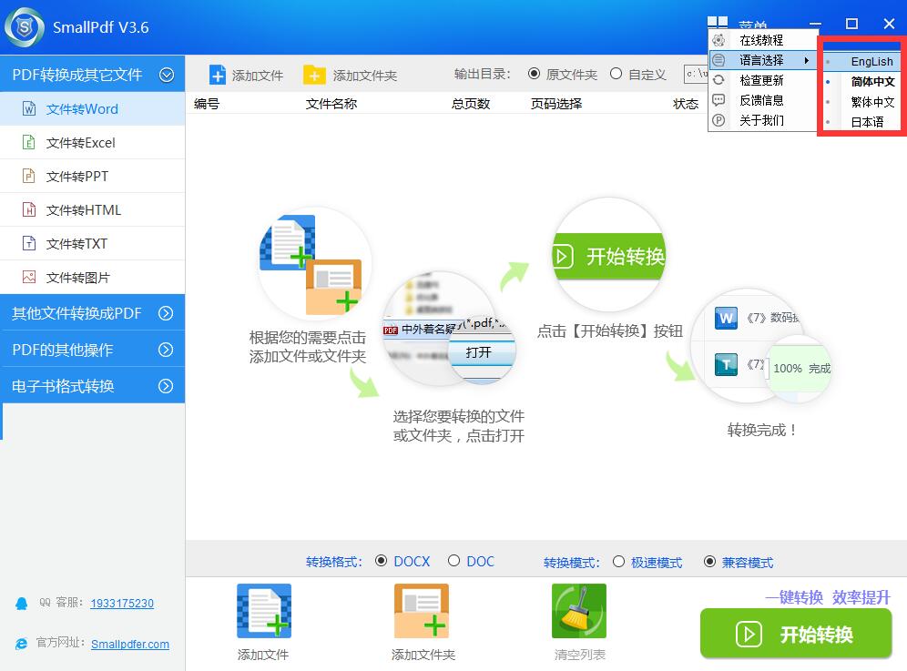Click the P icon beside 关于我们
Screen dimensions: 907x671
tap(718, 120)
